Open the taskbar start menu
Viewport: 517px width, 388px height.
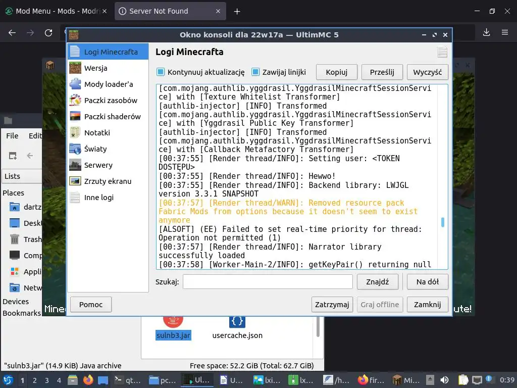[x=8, y=380]
